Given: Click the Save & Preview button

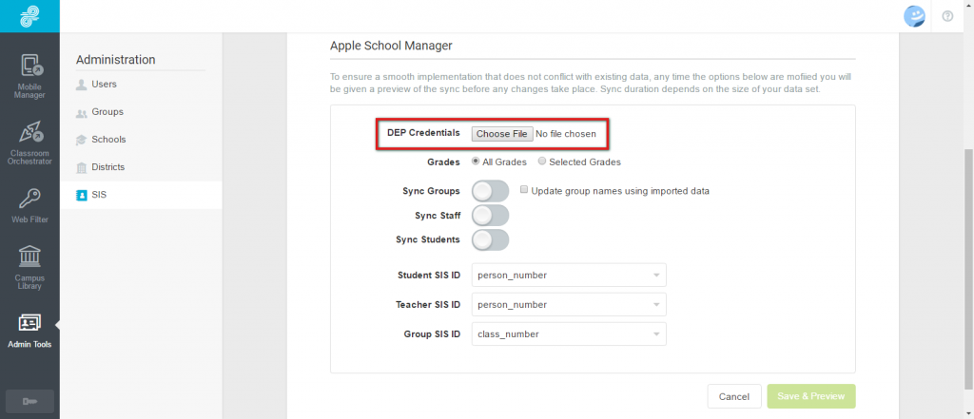Looking at the screenshot, I should (x=811, y=396).
